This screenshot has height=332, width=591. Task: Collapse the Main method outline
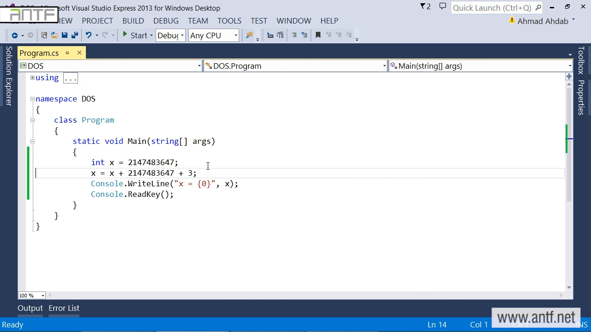click(x=32, y=141)
